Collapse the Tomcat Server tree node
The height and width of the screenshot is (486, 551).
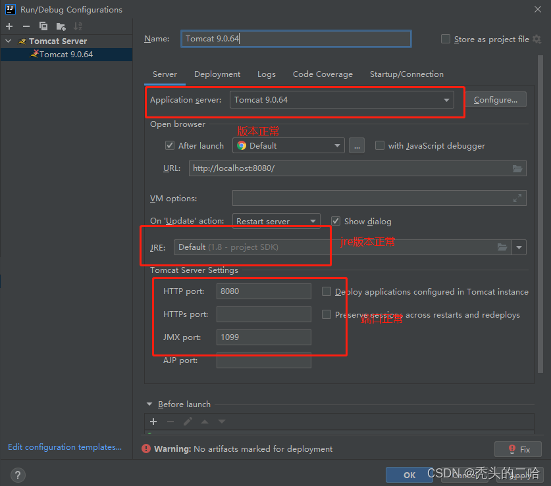click(9, 41)
